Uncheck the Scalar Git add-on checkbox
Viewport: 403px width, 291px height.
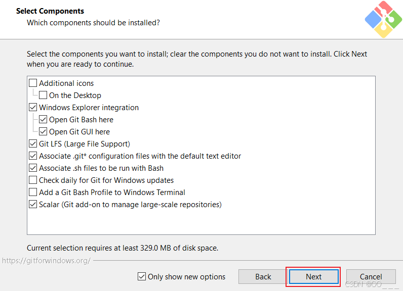coord(33,205)
